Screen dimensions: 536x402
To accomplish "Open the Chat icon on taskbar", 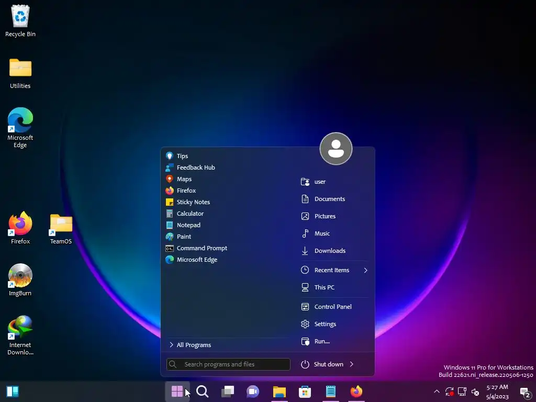I will (253, 392).
